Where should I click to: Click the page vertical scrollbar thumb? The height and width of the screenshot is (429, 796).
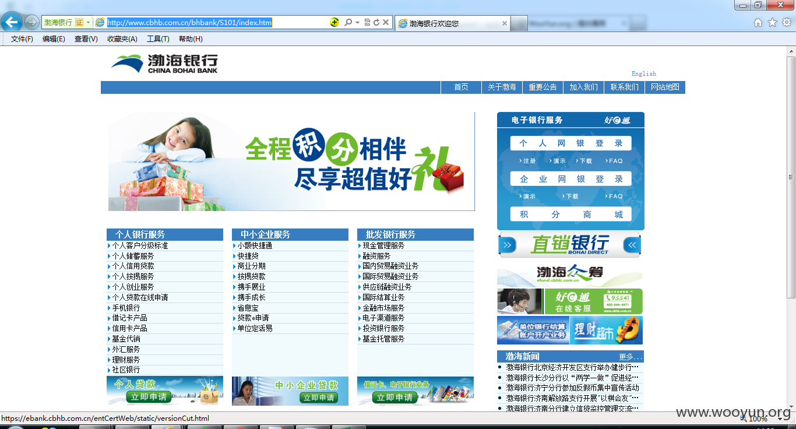(791, 177)
